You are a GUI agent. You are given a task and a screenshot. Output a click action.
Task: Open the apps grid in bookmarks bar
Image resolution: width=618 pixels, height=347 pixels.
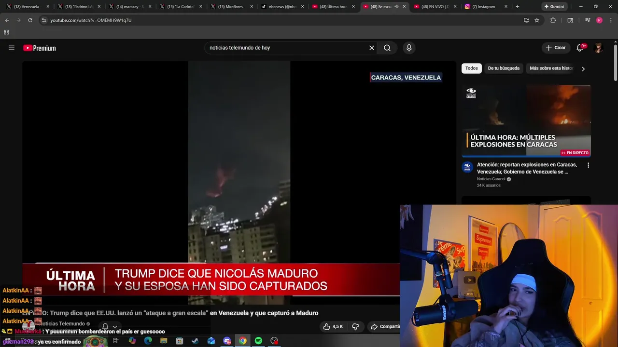pyautogui.click(x=6, y=32)
